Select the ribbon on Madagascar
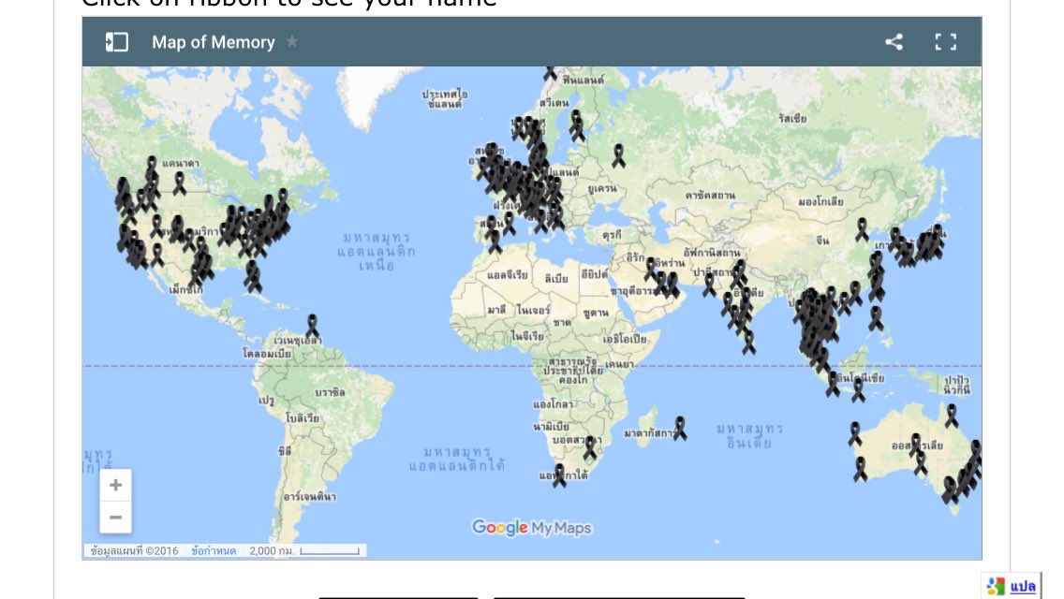The width and height of the screenshot is (1064, 599). [x=680, y=428]
